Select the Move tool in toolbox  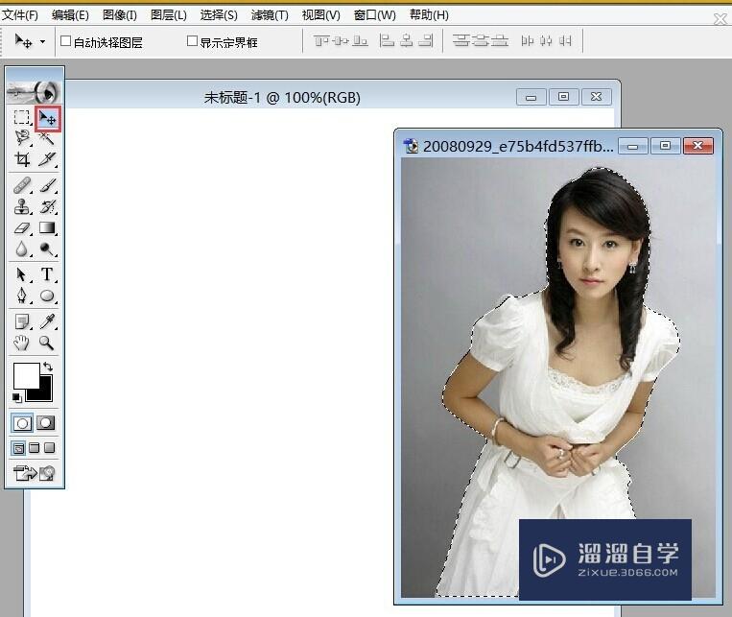(x=48, y=118)
